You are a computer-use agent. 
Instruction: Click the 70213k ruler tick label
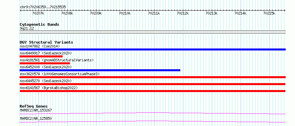click(212, 13)
